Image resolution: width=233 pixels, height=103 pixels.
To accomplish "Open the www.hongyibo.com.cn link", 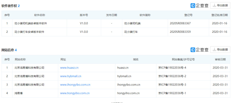I will coord(75,93).
